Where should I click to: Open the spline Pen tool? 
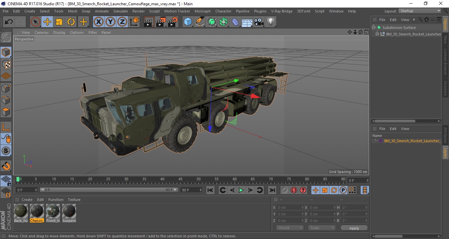click(200, 22)
